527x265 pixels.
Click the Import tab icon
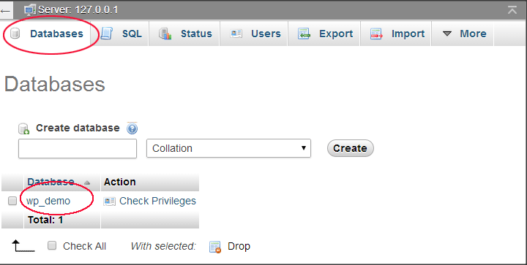tap(376, 34)
